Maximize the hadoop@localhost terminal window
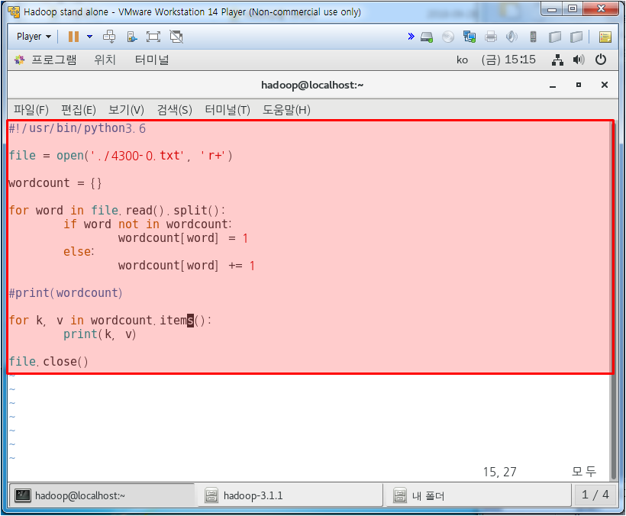The height and width of the screenshot is (516, 626). pyautogui.click(x=579, y=85)
